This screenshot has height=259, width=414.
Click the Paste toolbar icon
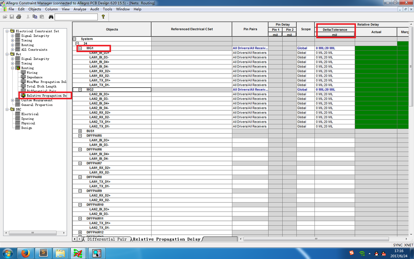(x=42, y=17)
